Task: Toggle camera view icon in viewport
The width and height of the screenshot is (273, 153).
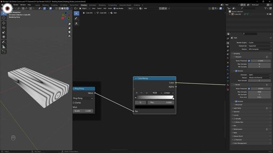Action: pos(70,32)
